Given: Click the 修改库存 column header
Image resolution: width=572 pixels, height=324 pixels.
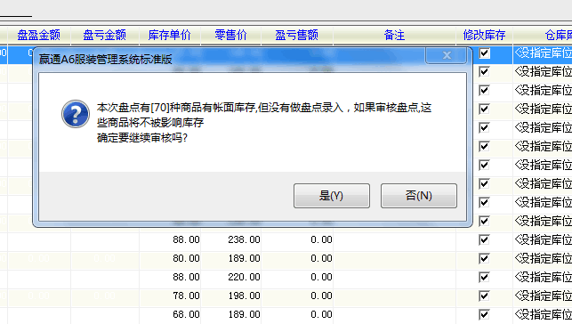Looking at the screenshot, I should click(x=484, y=35).
